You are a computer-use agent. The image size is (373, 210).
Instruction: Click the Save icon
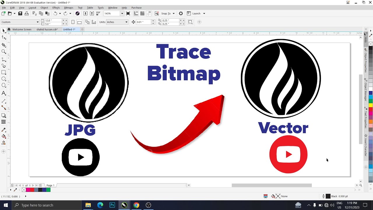(20, 13)
